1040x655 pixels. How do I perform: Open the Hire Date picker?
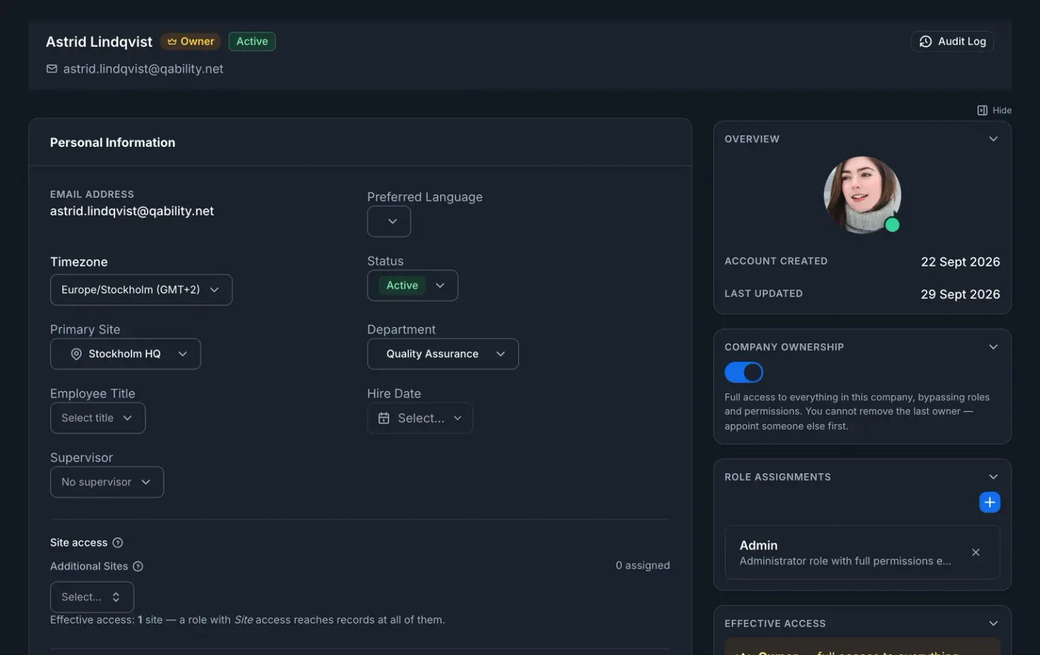[x=420, y=418]
